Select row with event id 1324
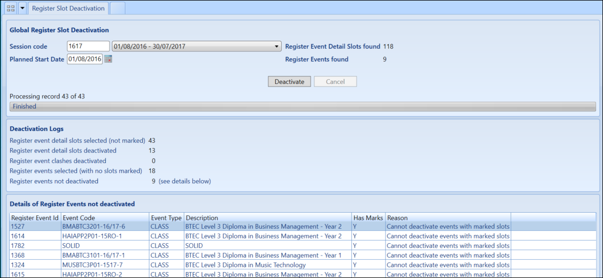Viewport: 603px width, 278px height. tap(303, 265)
